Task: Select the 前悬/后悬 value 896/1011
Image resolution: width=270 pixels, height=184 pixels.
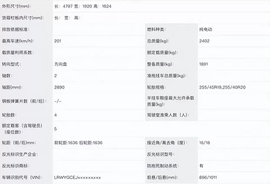Action: [x=208, y=178]
